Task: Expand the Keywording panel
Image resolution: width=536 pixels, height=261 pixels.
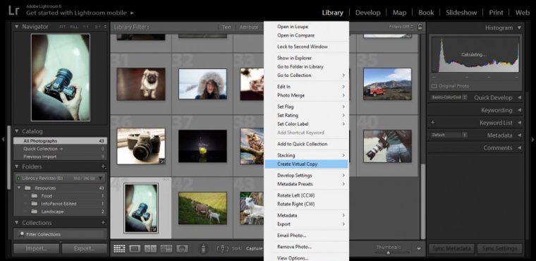Action: 519,110
